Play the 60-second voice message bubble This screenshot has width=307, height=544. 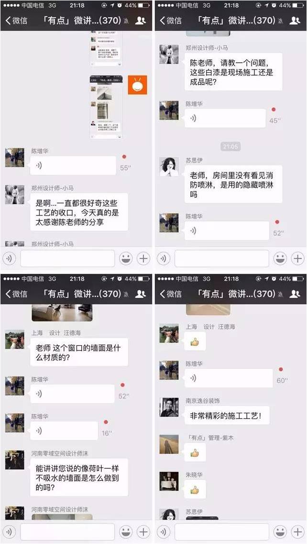pyautogui.click(x=229, y=378)
